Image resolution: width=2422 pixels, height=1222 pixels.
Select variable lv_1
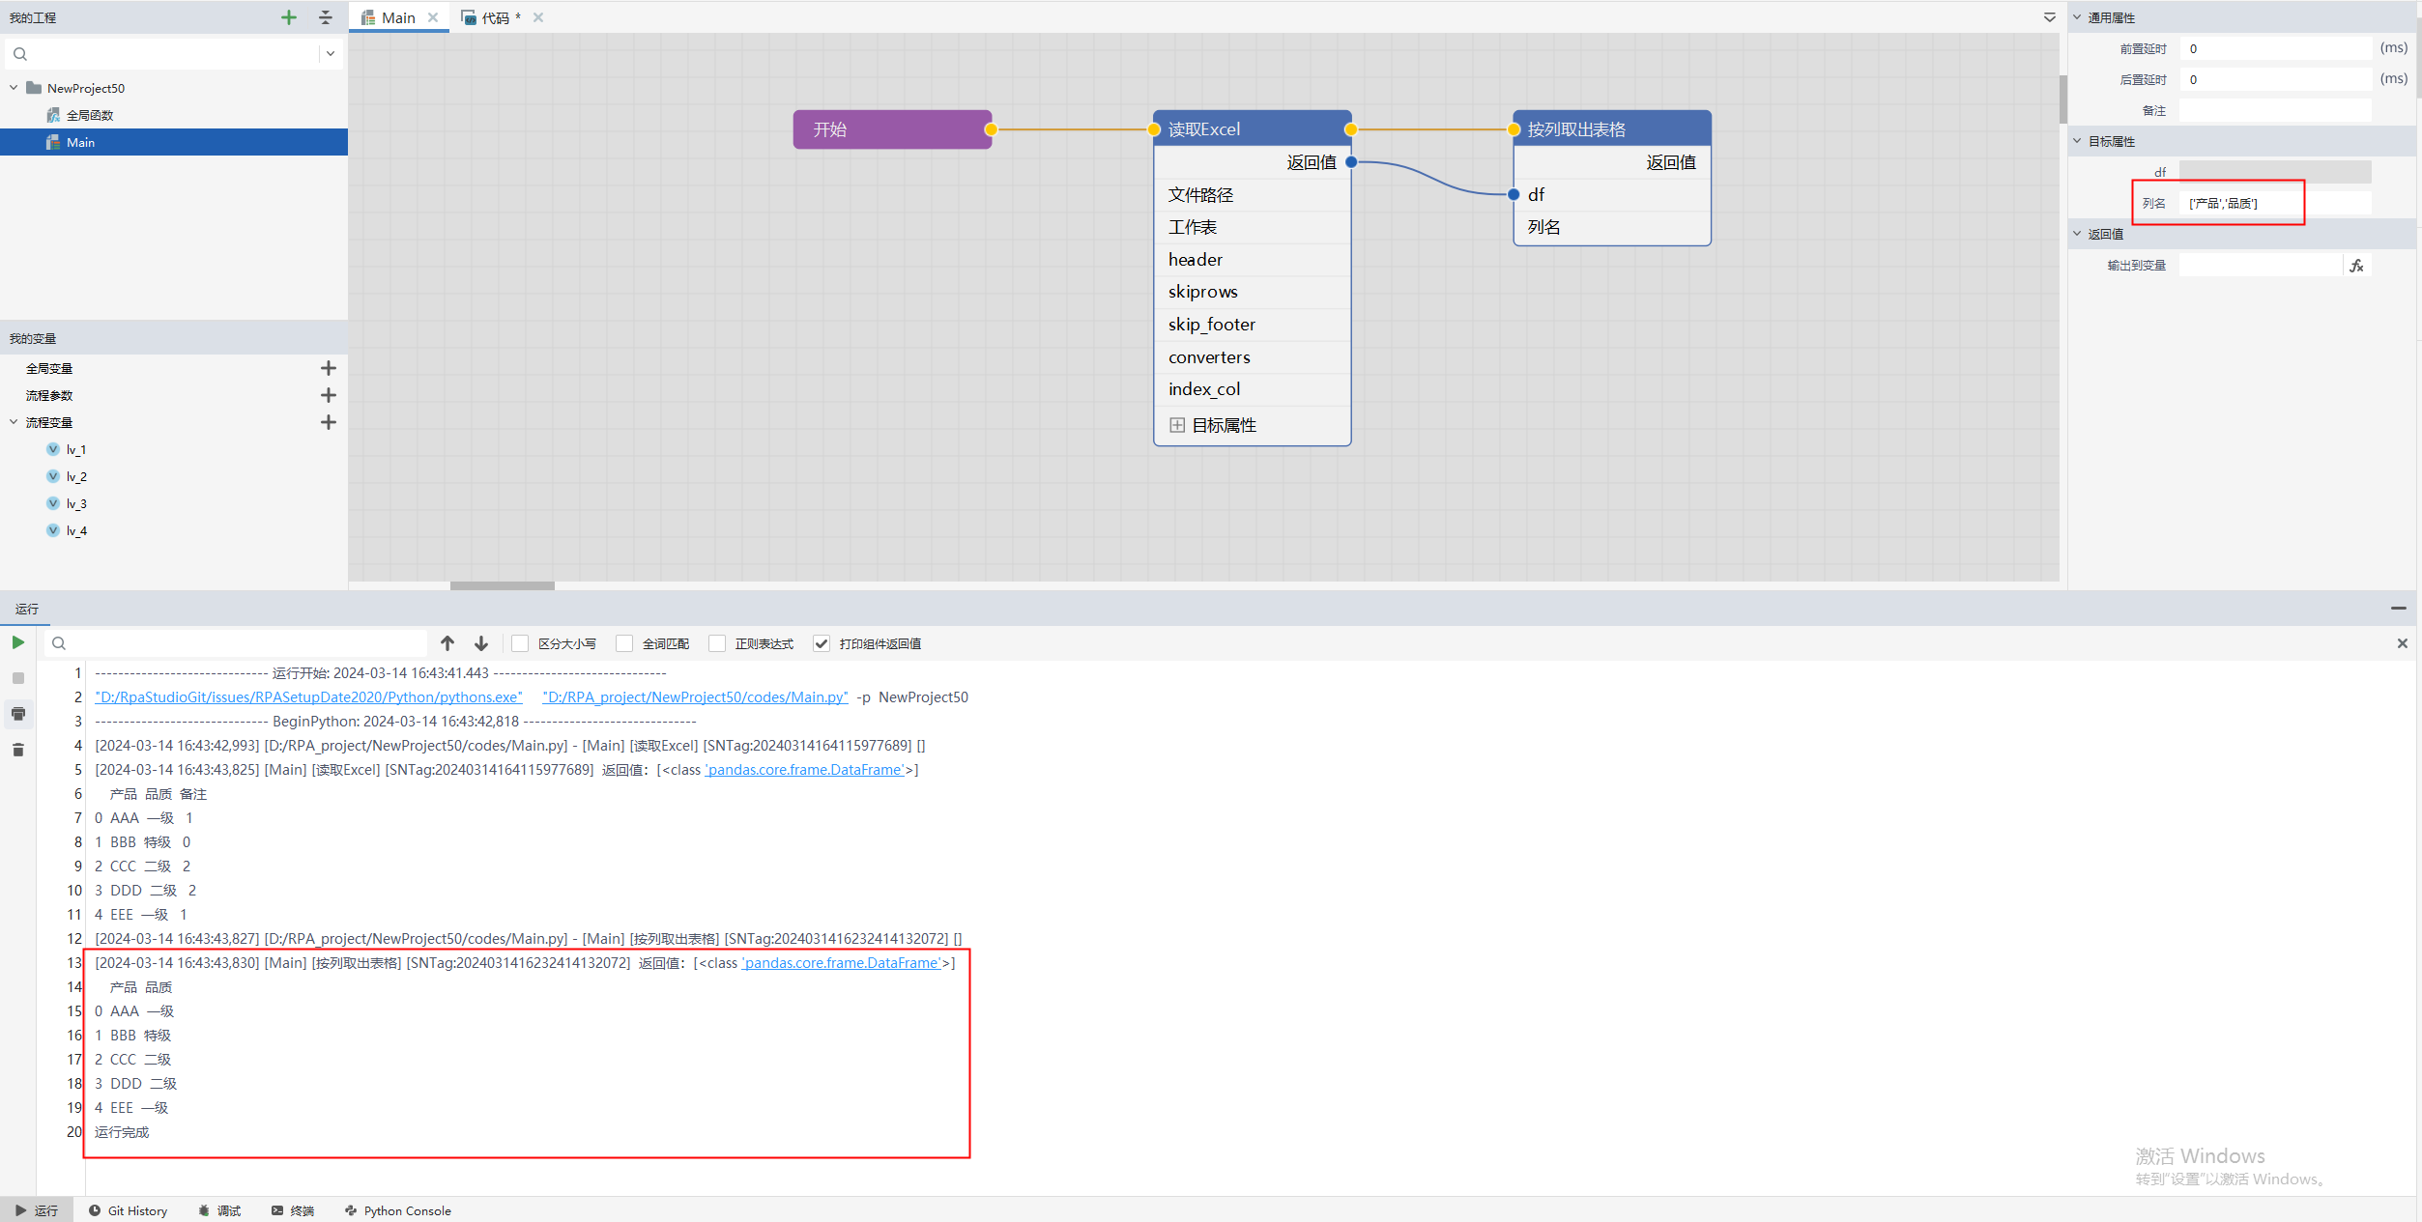click(75, 449)
